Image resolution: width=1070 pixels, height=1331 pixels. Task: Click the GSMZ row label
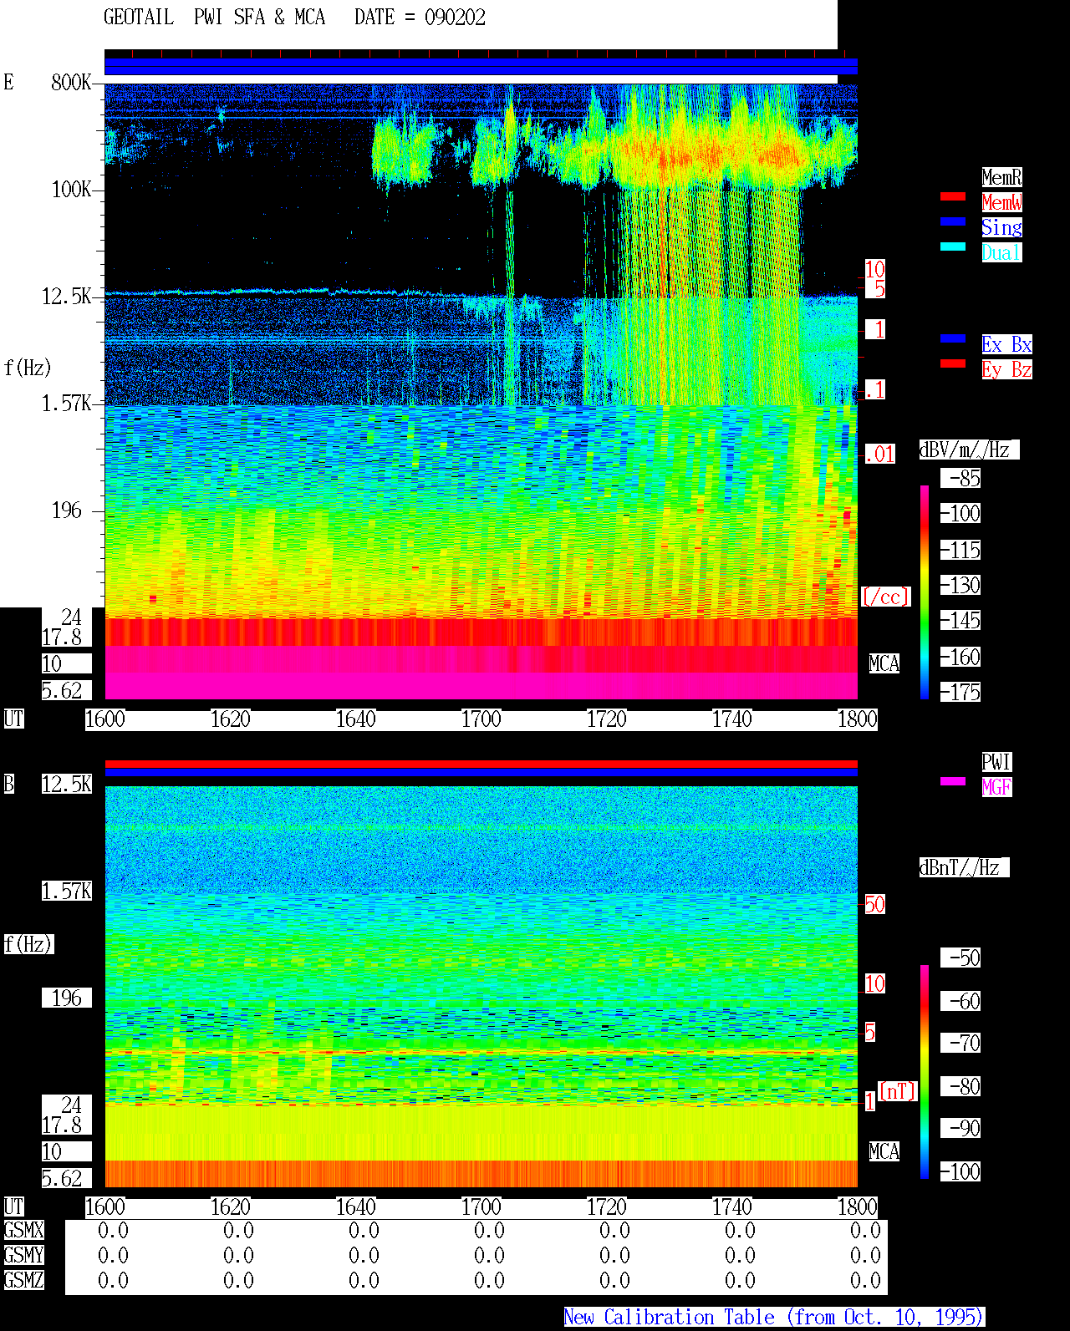point(23,1280)
